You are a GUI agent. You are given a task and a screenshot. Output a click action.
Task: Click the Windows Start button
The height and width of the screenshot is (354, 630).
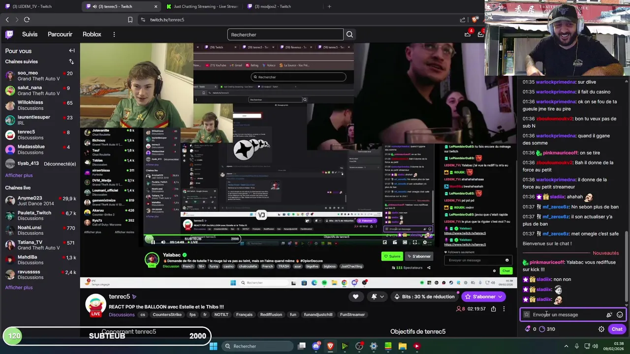[213, 346]
